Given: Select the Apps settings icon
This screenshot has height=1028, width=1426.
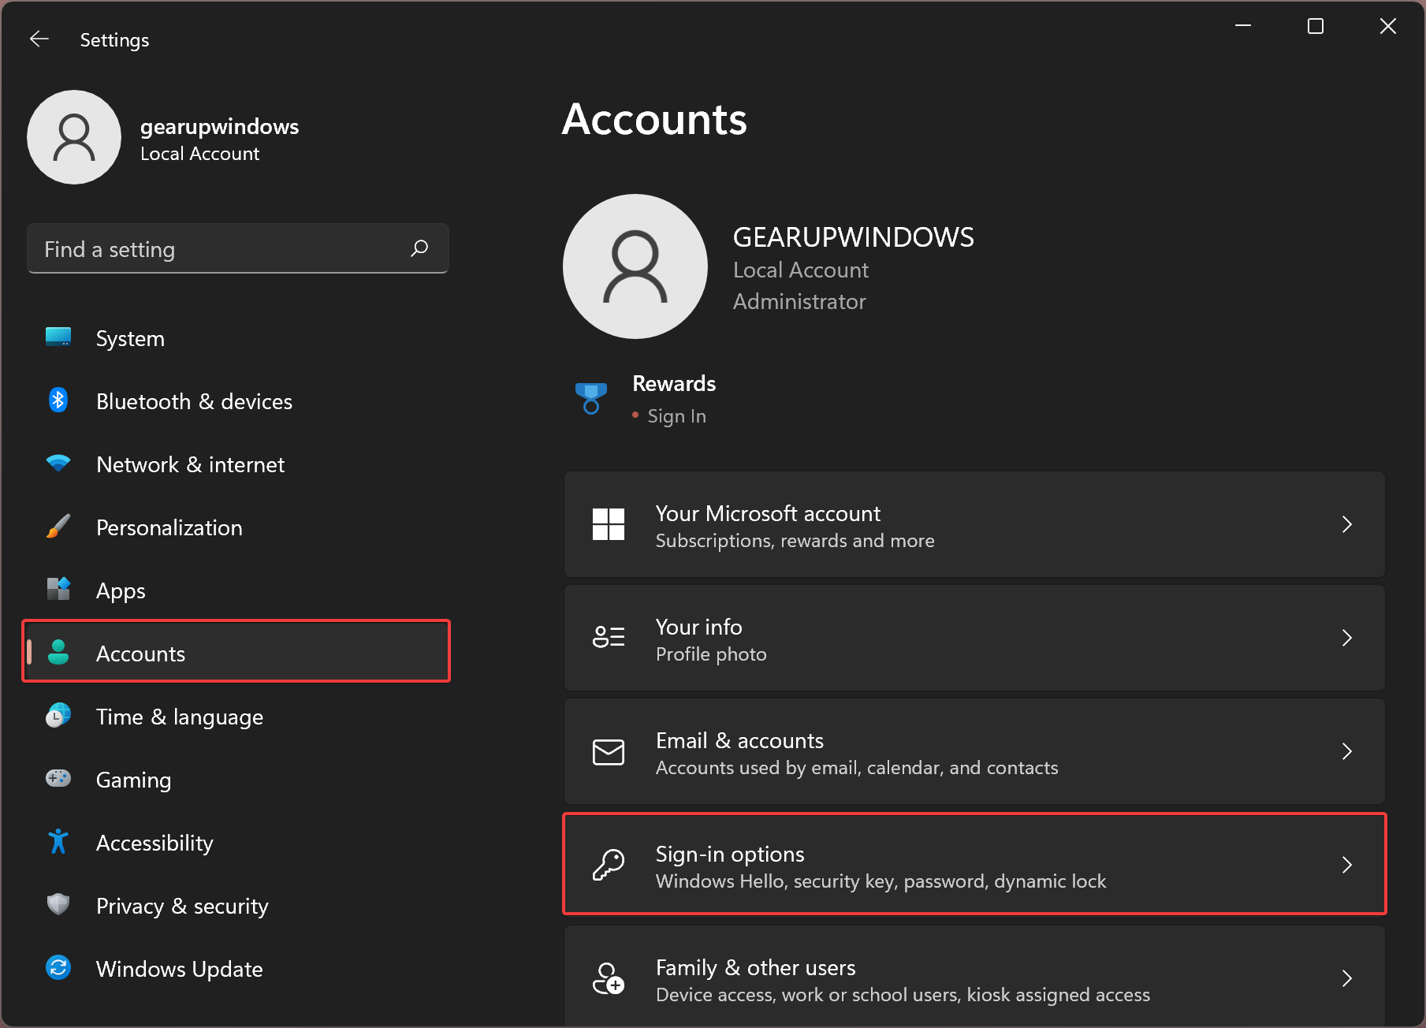Looking at the screenshot, I should pos(58,590).
